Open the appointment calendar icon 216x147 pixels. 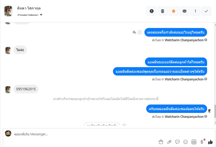point(194,142)
